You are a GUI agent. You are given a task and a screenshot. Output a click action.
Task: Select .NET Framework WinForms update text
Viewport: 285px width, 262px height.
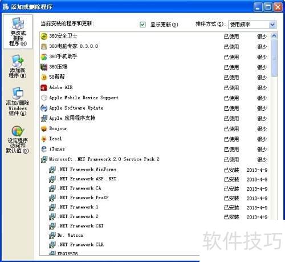pyautogui.click(x=87, y=170)
